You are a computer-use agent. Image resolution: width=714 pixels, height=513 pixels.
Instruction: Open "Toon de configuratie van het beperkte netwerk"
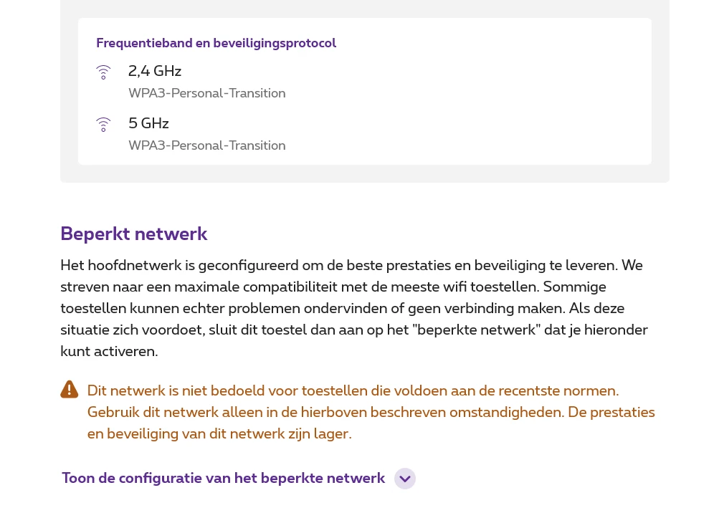[x=223, y=478]
